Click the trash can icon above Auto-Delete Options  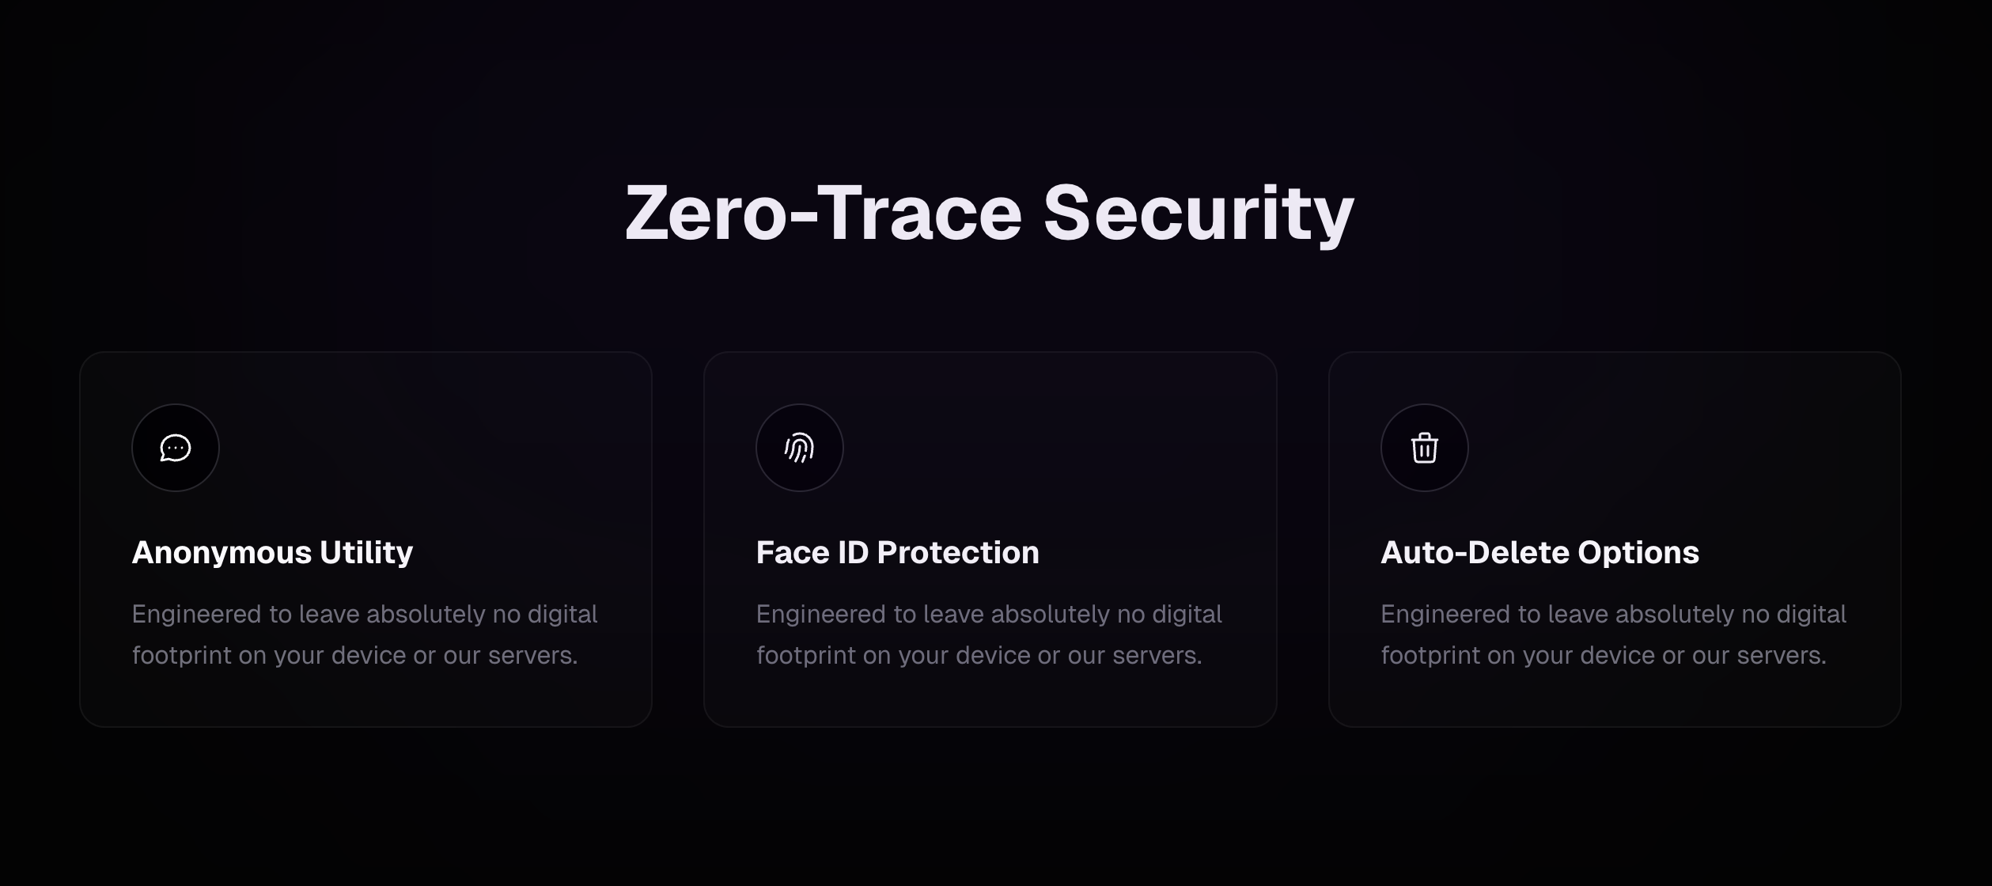click(x=1422, y=448)
